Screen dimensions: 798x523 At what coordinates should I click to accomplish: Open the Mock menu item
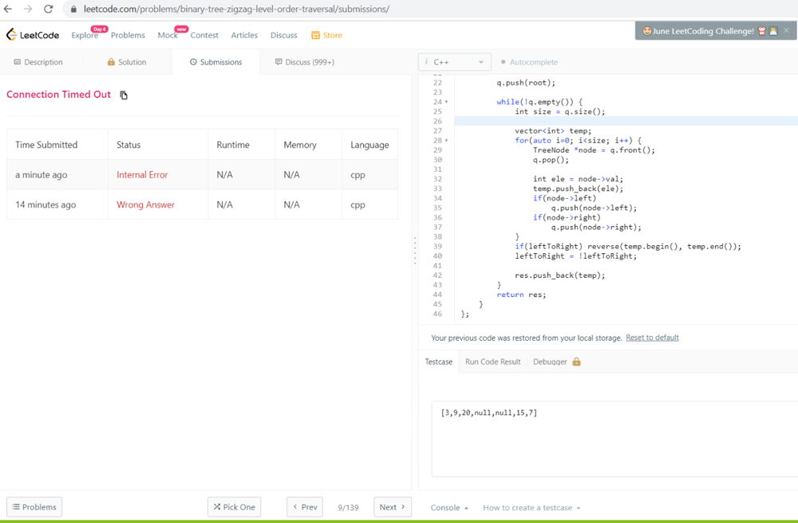tap(168, 35)
